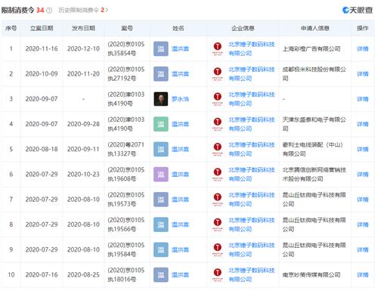Click green 温 avatar in 天津东盛泰和 row
378x294 pixels.
tap(161, 124)
